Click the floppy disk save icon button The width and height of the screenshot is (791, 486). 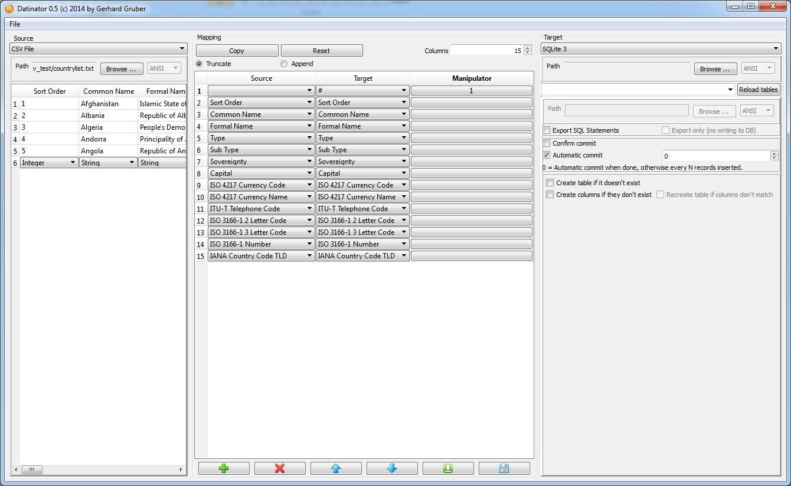click(x=504, y=468)
